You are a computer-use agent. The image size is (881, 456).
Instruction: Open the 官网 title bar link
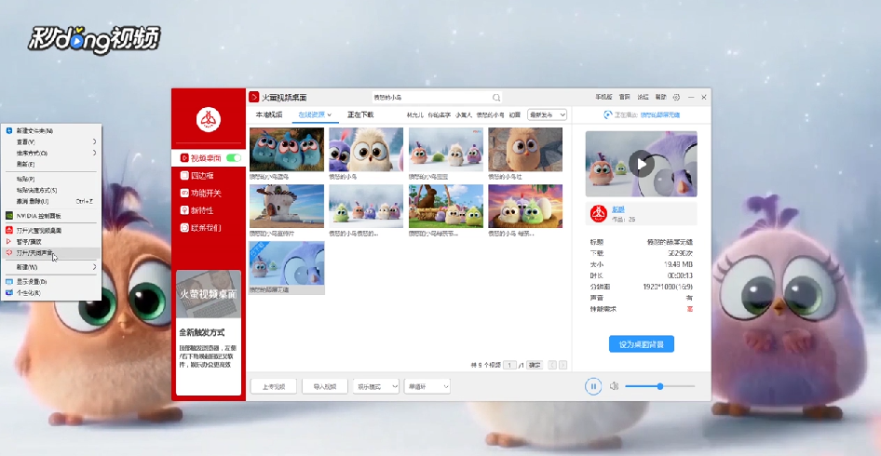[x=624, y=97]
